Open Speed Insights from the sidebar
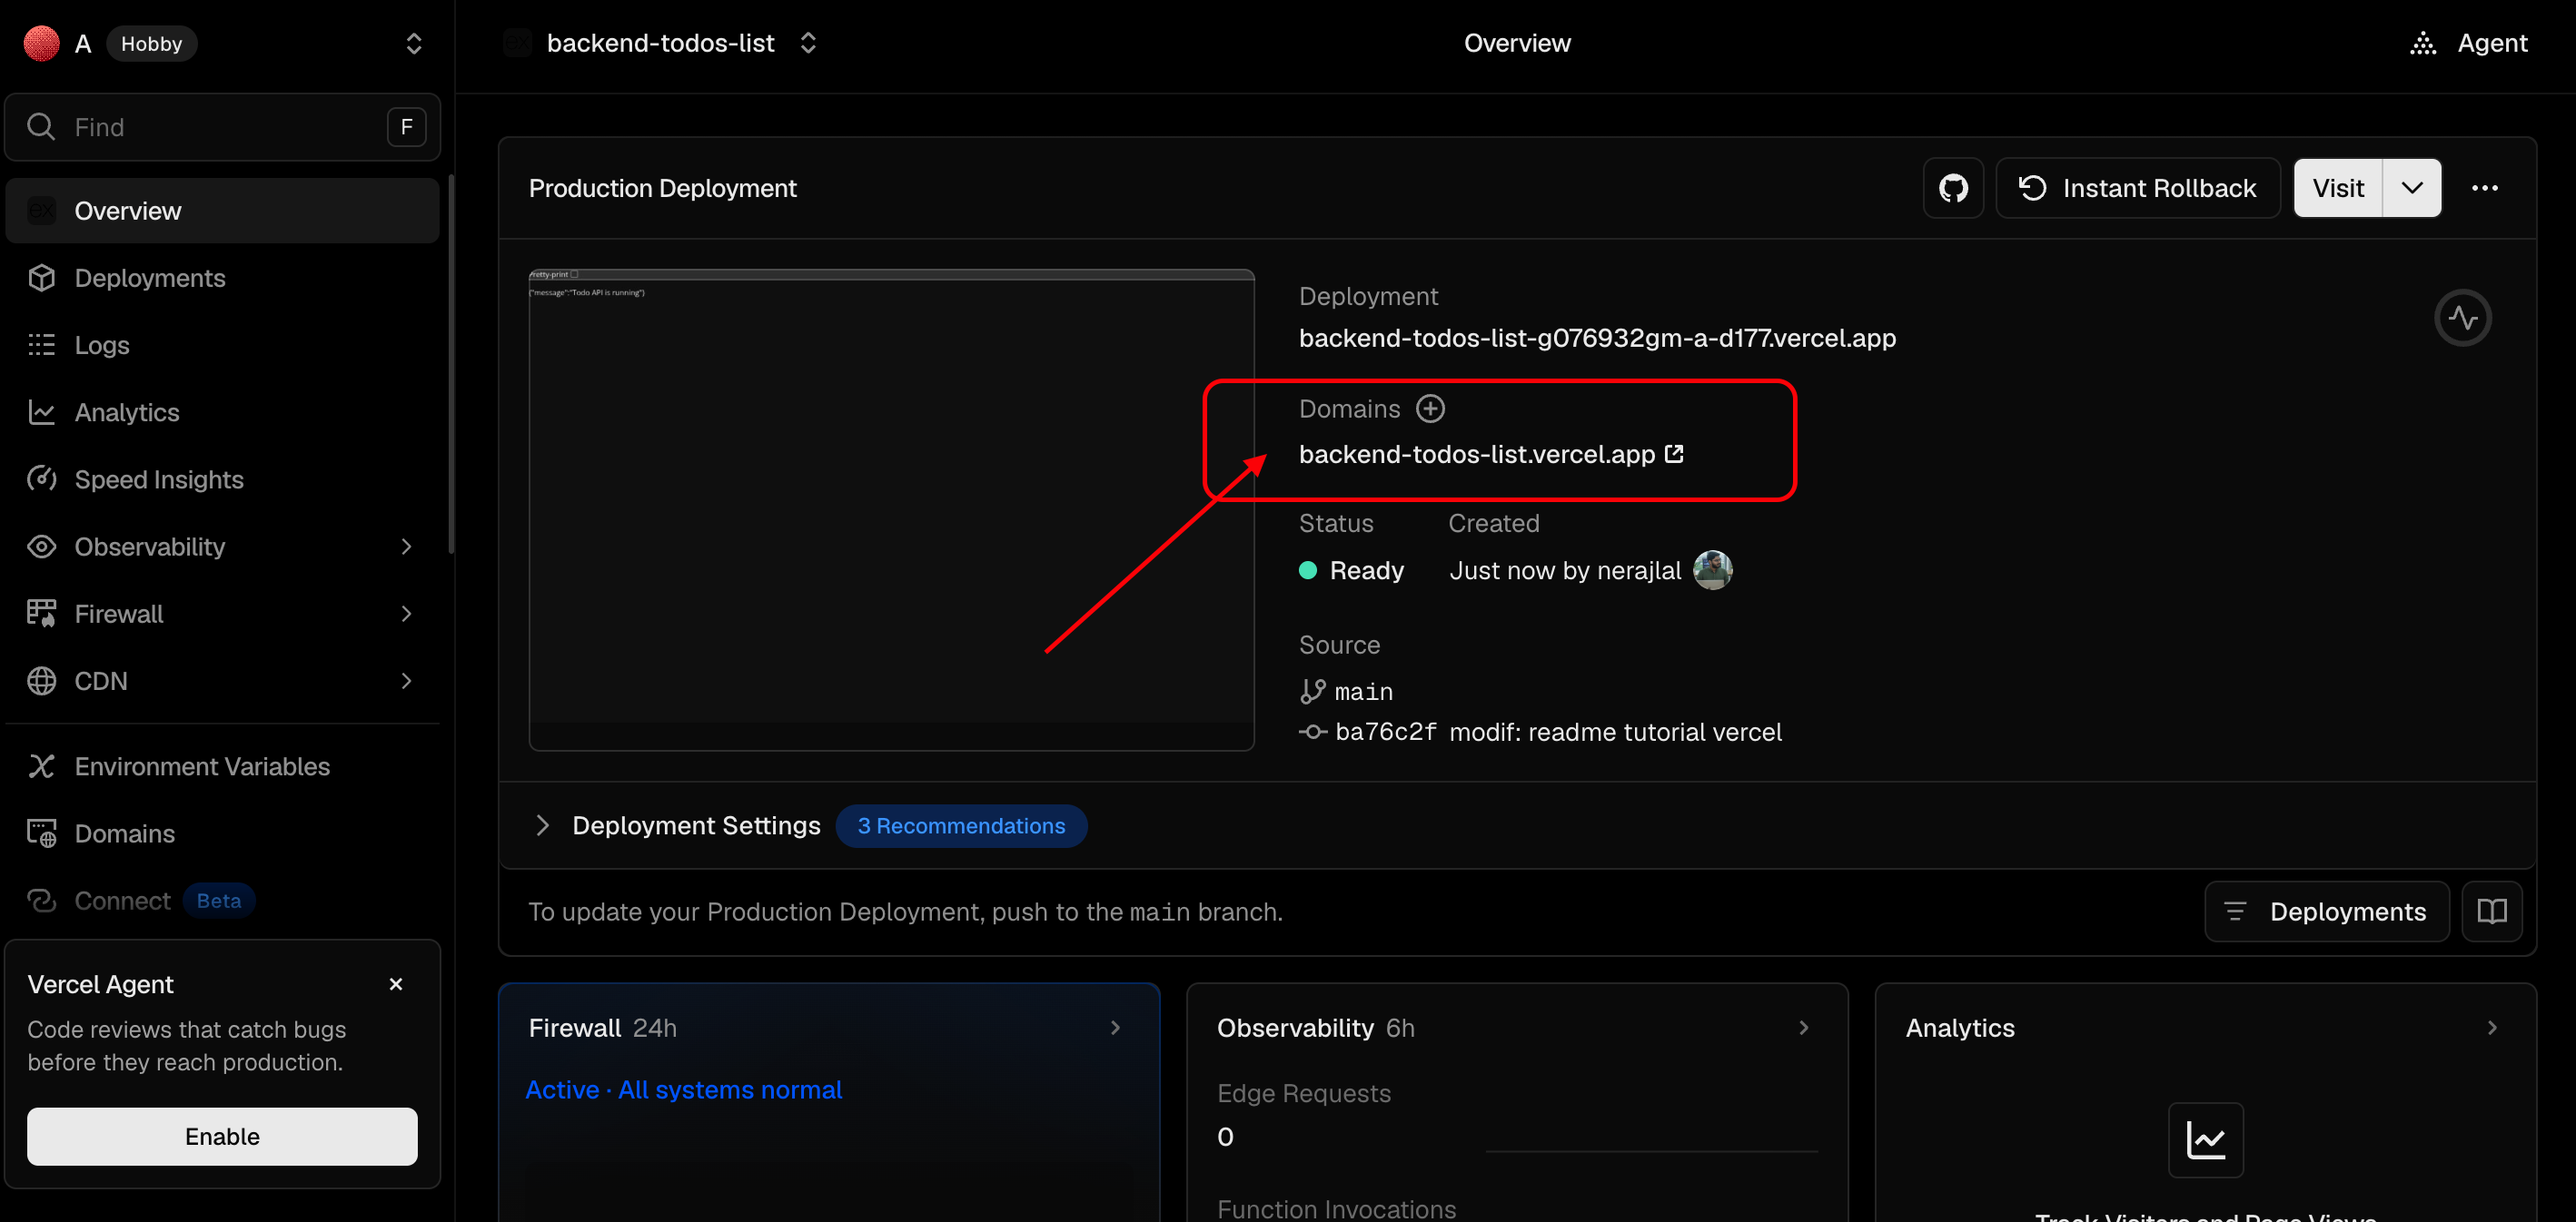The width and height of the screenshot is (2576, 1222). (222, 478)
